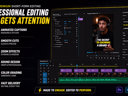
Task: Click the Program monitor play button
Action: coord(102,58)
